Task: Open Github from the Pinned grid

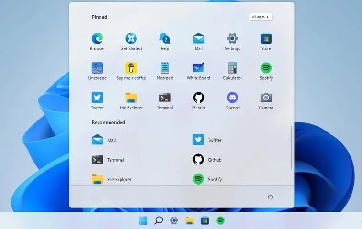Action: pyautogui.click(x=198, y=101)
